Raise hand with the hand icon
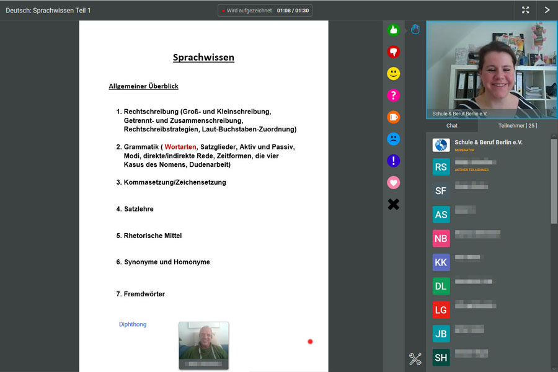Viewport: 558px width, 372px height. pyautogui.click(x=415, y=29)
